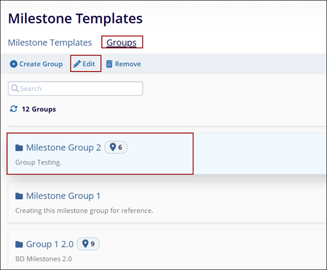Image resolution: width=327 pixels, height=270 pixels.
Task: Click the location pin badge showing 9
Action: click(88, 244)
